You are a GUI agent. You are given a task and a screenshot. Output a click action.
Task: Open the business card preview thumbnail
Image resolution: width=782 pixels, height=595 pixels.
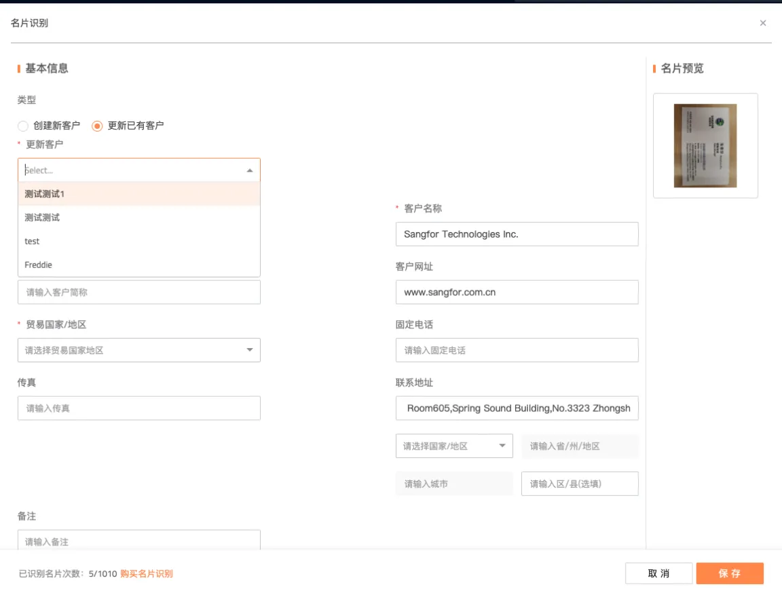pyautogui.click(x=705, y=146)
